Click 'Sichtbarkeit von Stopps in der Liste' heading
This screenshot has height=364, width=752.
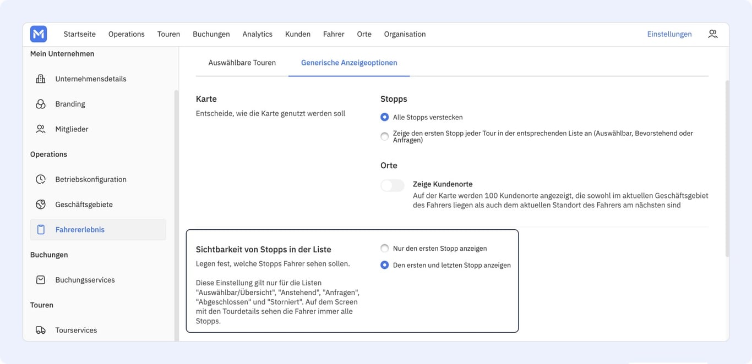(x=264, y=250)
